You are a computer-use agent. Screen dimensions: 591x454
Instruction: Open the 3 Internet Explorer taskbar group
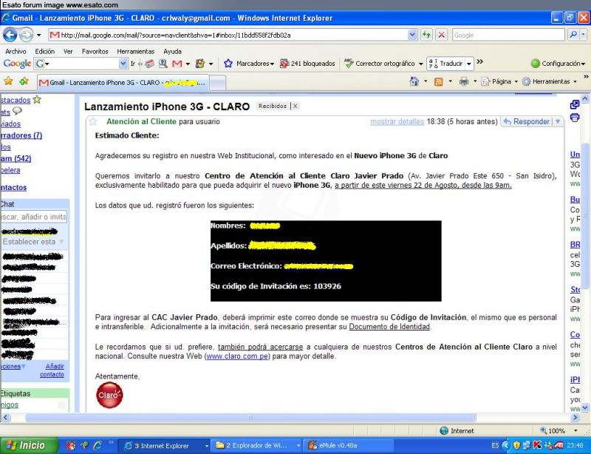coord(165,446)
